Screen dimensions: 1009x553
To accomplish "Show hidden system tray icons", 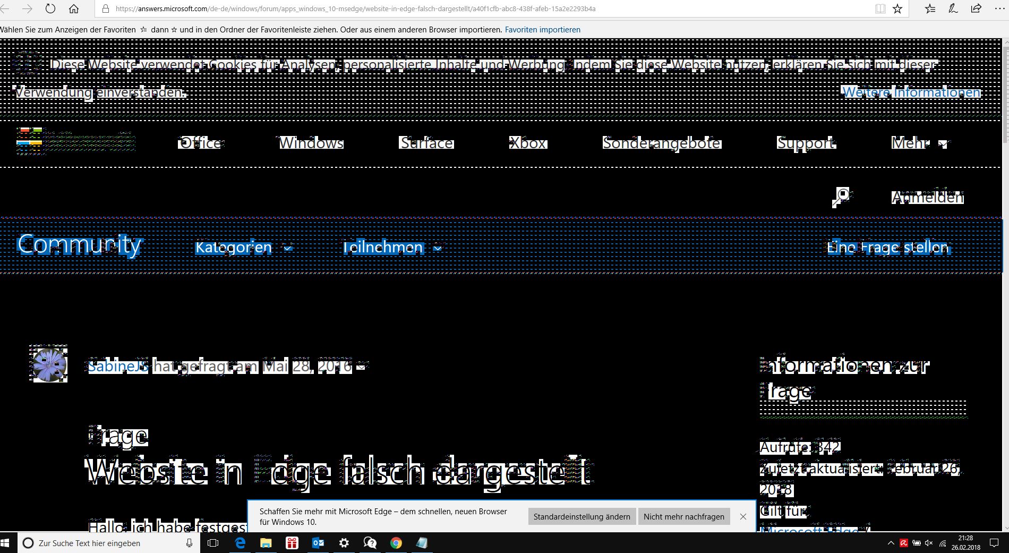I will [891, 543].
